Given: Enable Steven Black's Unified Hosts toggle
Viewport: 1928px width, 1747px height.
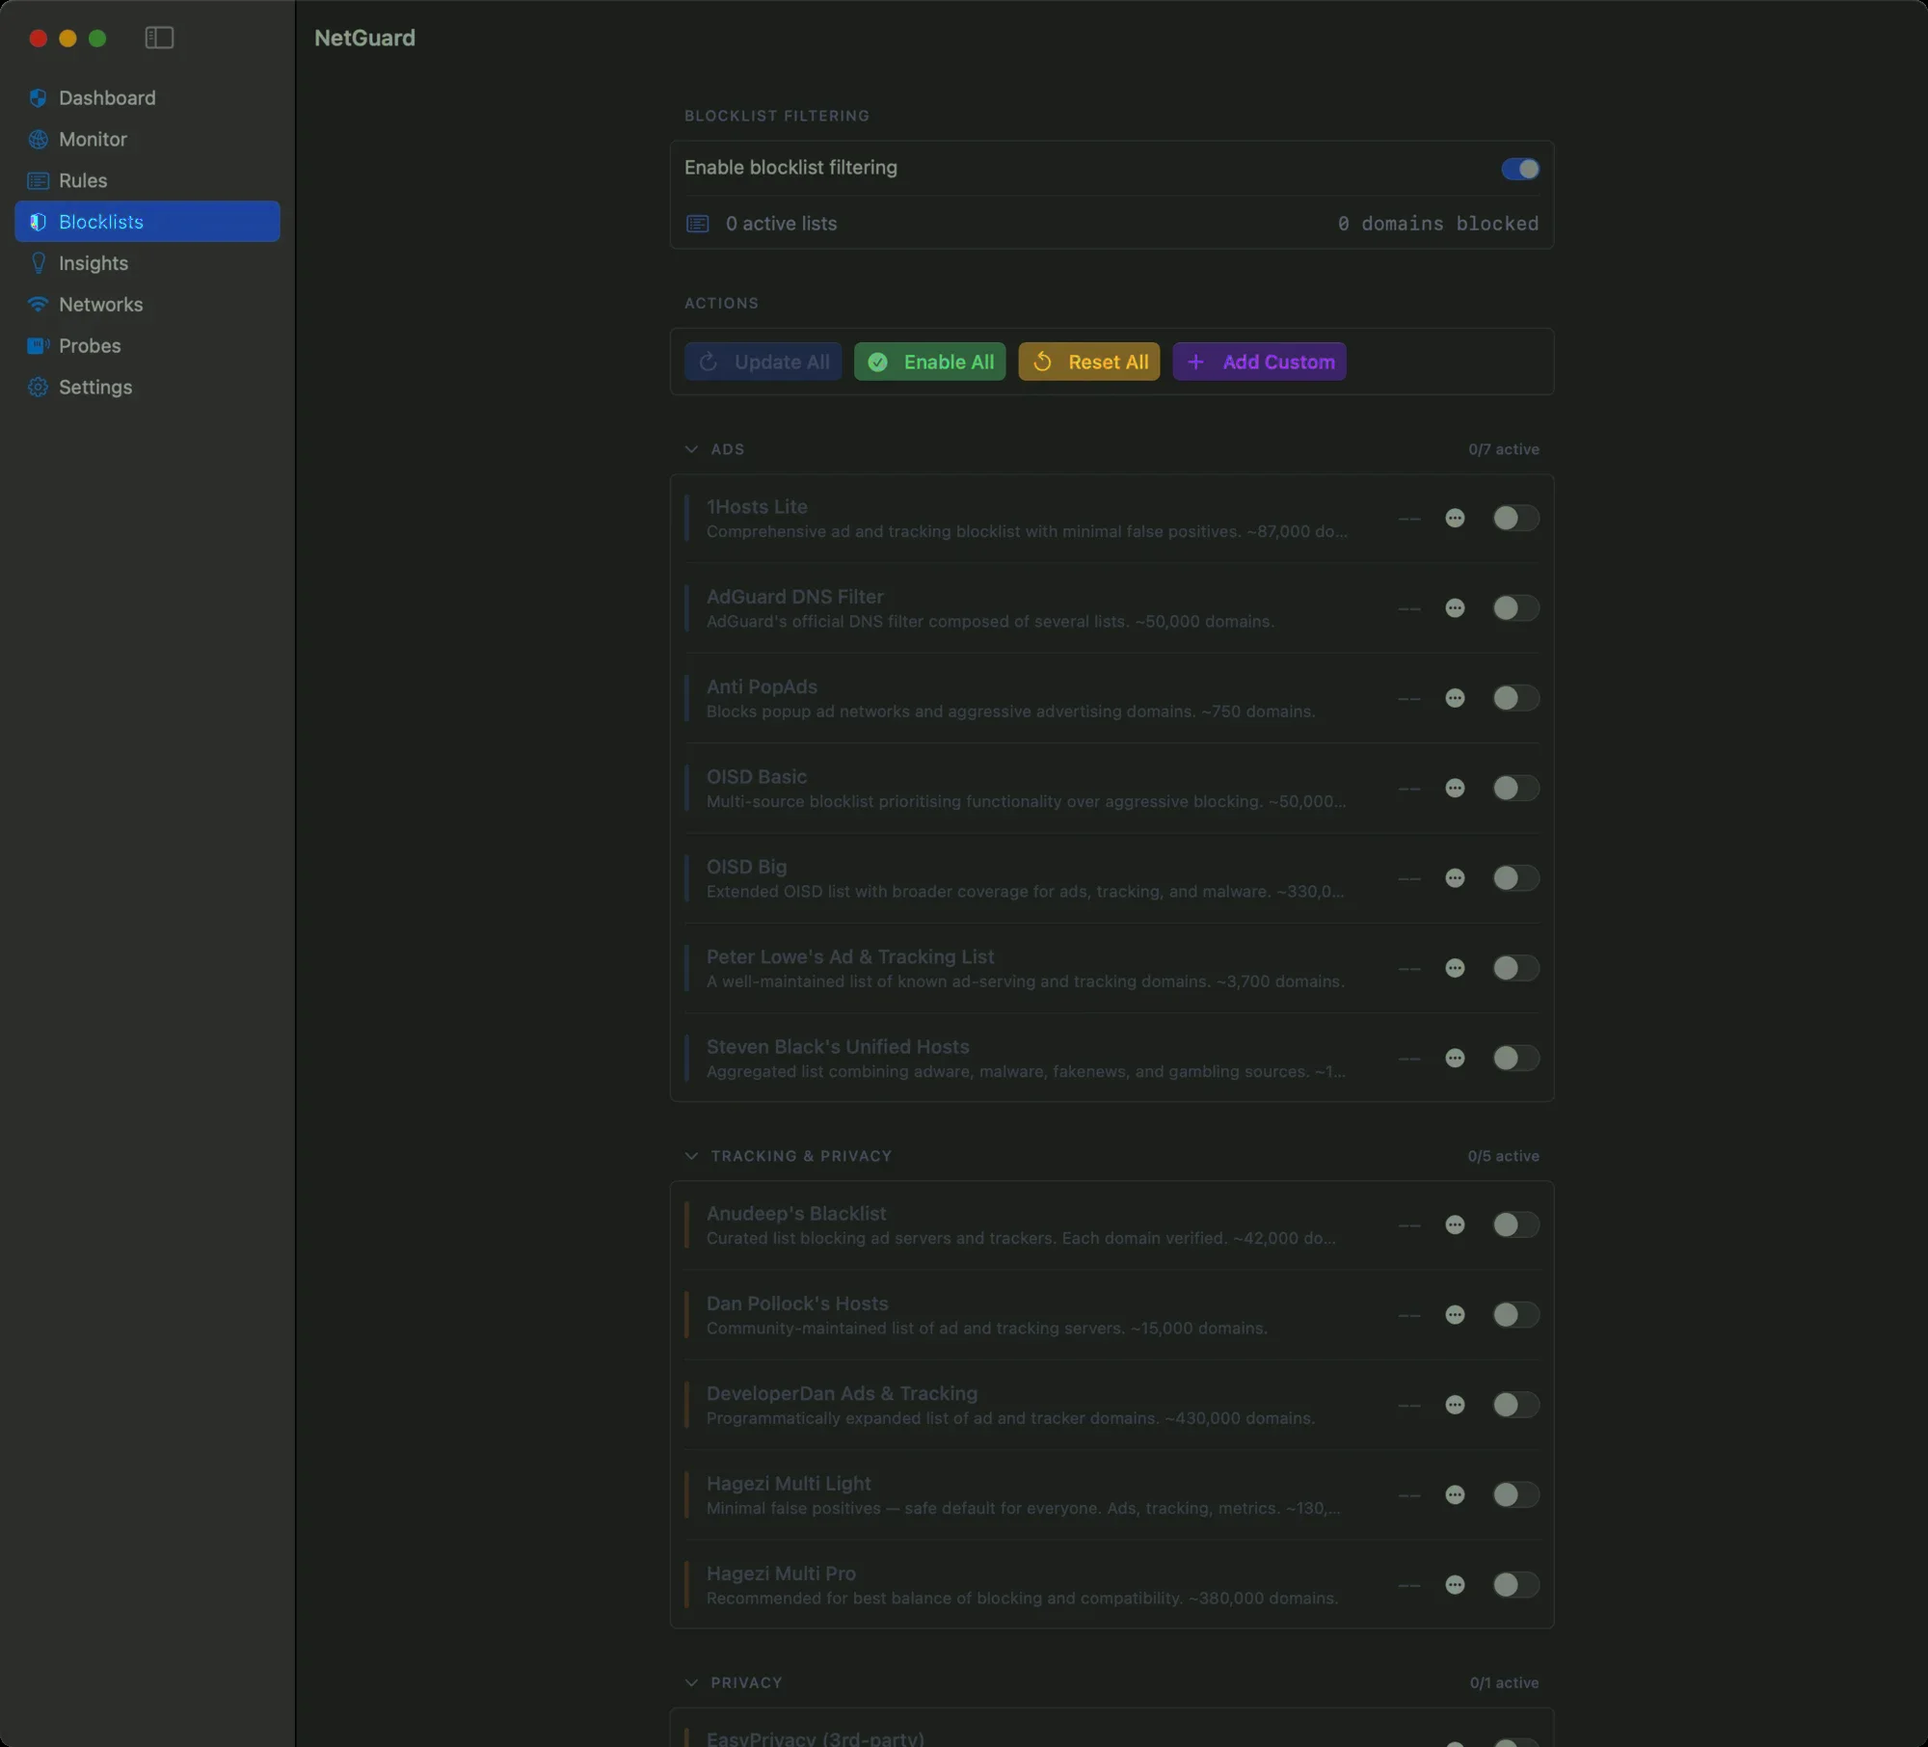Looking at the screenshot, I should [x=1515, y=1058].
